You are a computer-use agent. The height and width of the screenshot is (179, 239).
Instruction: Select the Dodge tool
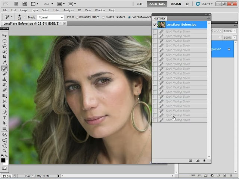point(4,106)
